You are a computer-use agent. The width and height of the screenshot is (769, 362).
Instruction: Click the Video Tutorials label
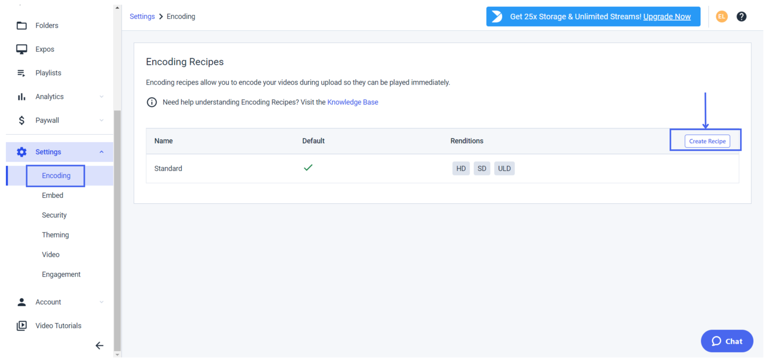[x=58, y=326]
